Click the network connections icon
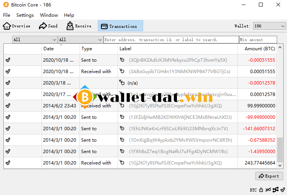Image resolution: width=287 pixels, height=195 pixels. (276, 190)
